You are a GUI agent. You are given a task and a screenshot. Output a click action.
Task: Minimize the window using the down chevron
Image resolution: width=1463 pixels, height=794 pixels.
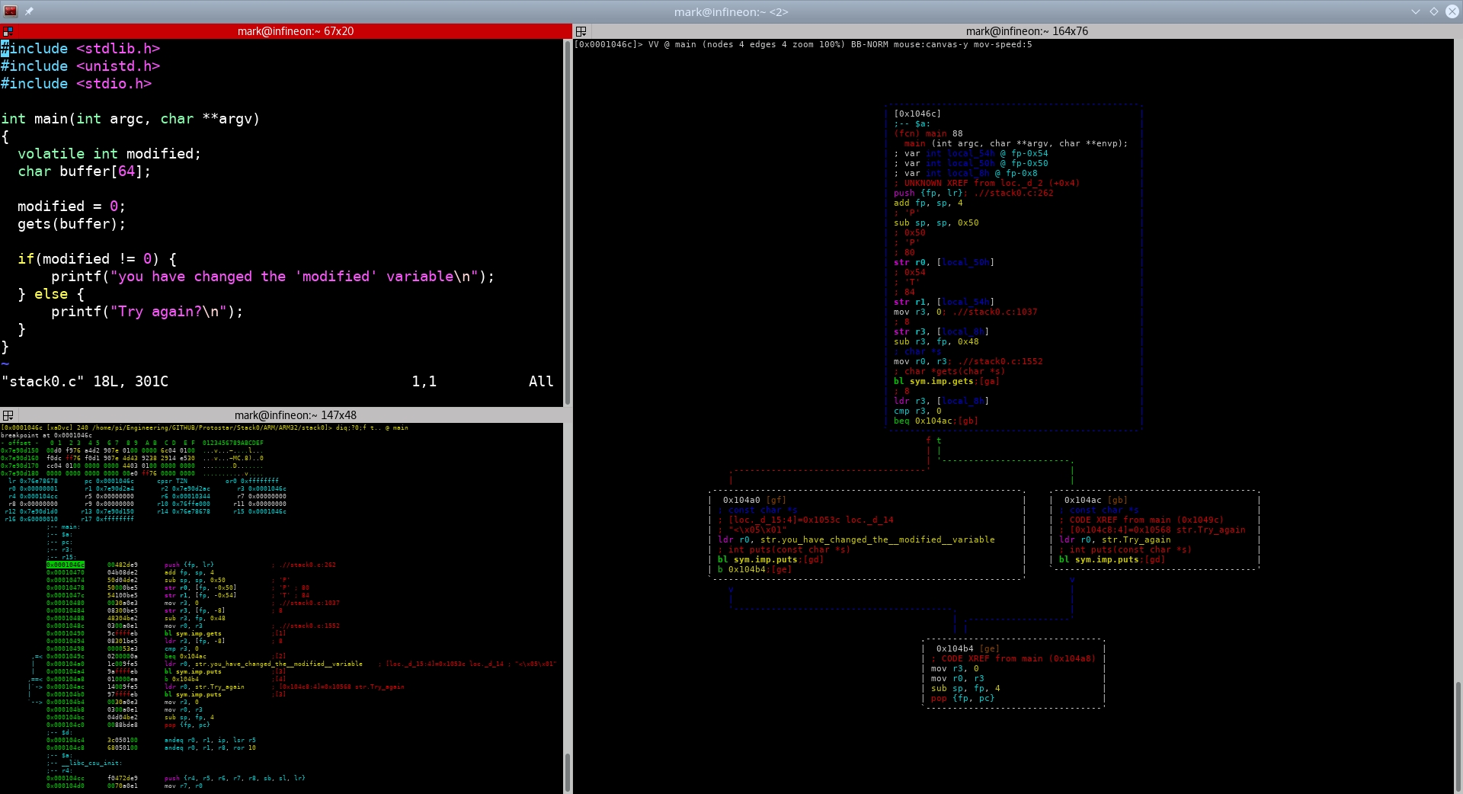[x=1416, y=11]
